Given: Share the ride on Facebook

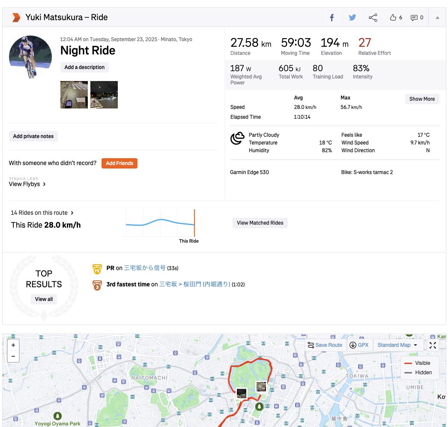Looking at the screenshot, I should coord(332,18).
